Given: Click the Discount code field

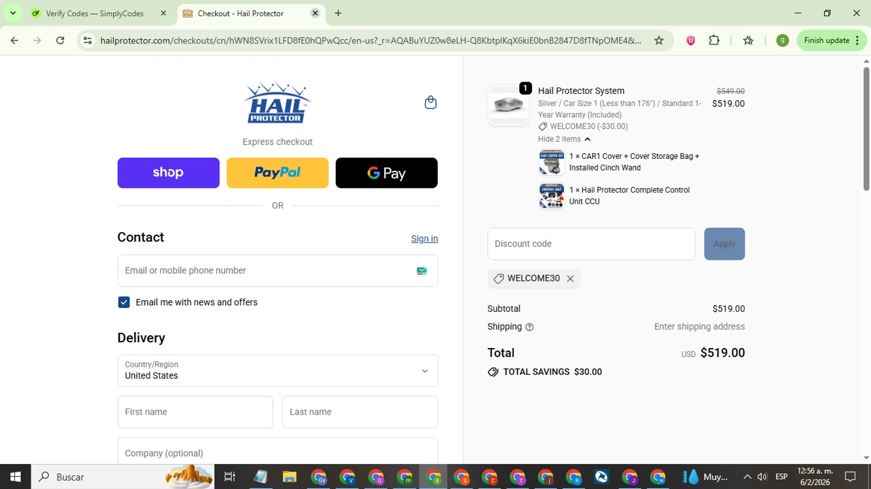Looking at the screenshot, I should click(x=591, y=244).
